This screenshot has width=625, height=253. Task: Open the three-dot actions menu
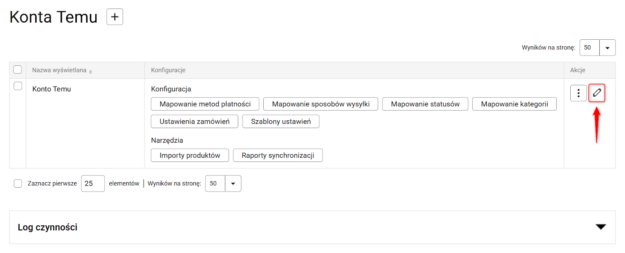579,93
